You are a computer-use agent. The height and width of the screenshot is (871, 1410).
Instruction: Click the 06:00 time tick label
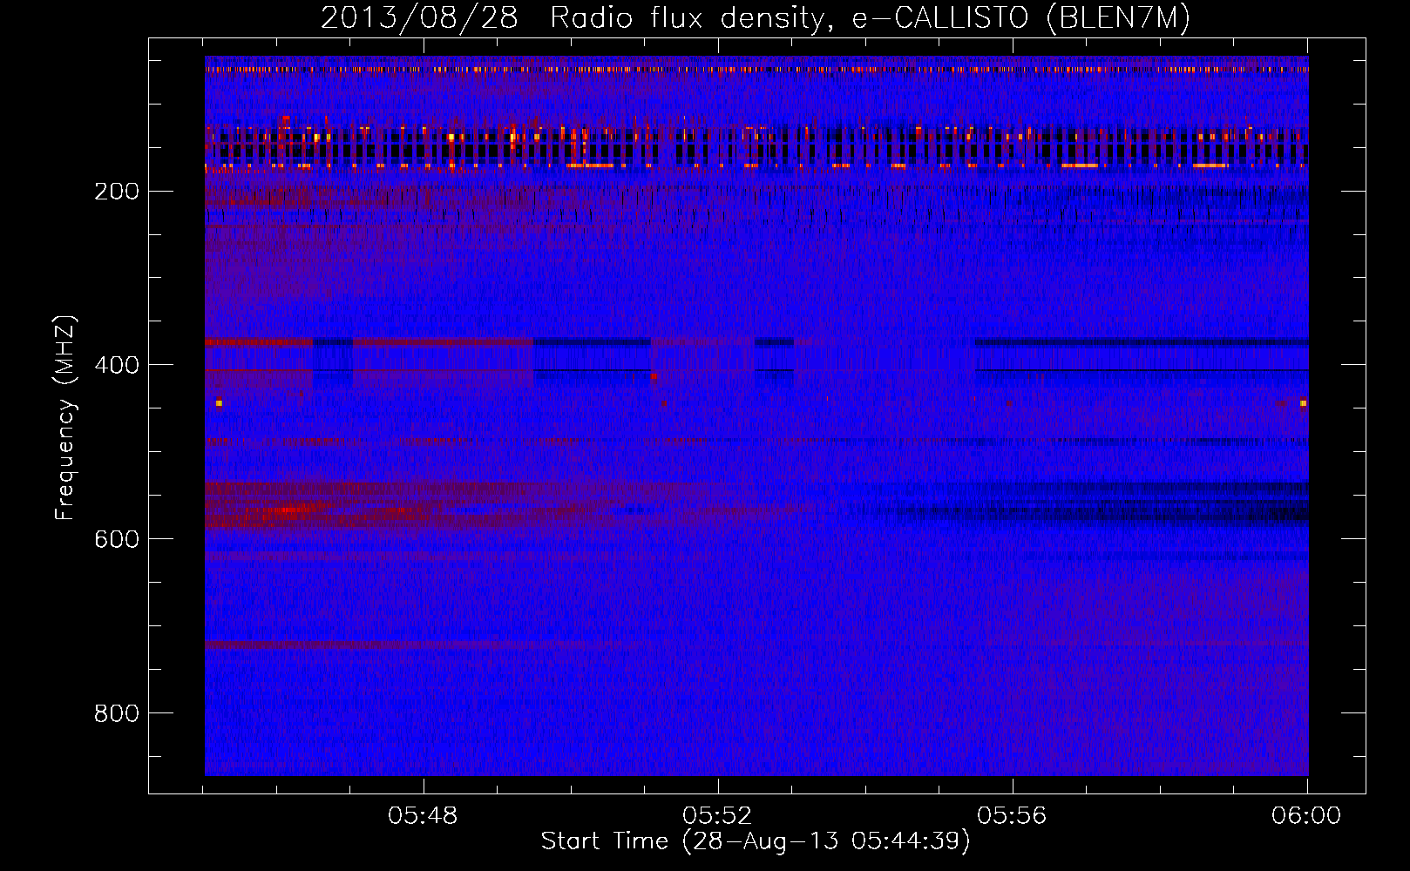[x=1306, y=816]
